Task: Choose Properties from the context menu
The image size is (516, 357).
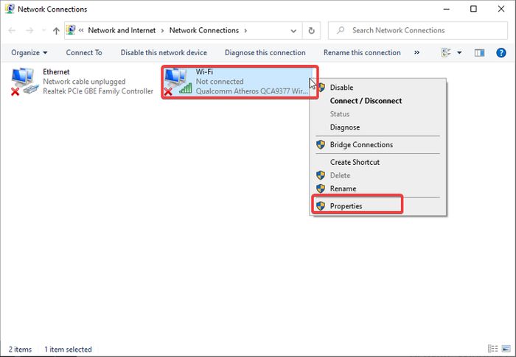Action: [x=346, y=206]
